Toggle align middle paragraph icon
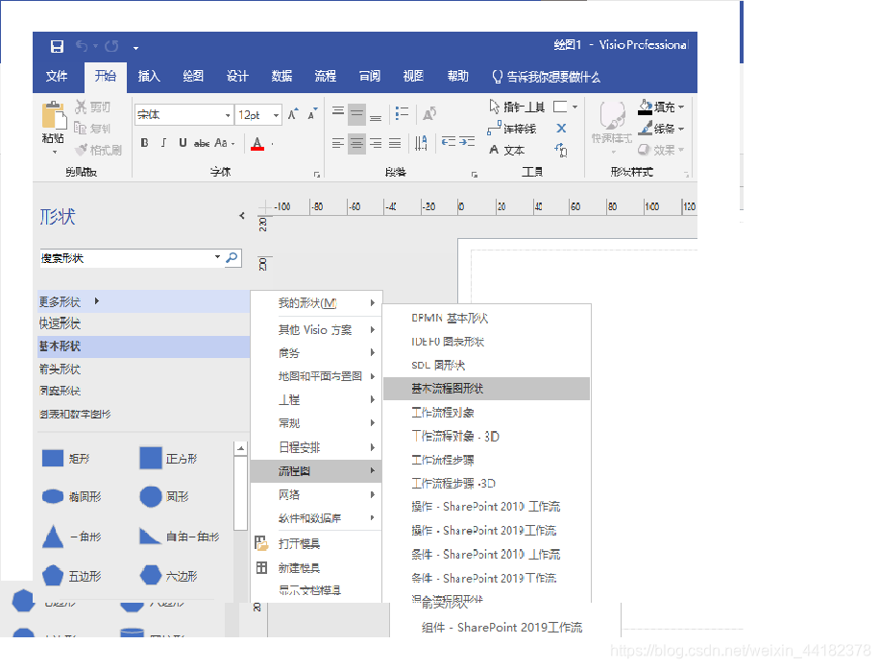The width and height of the screenshot is (880, 668). [357, 114]
